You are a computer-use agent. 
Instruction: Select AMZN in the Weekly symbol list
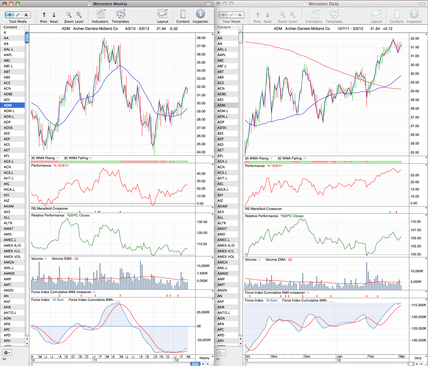tap(12, 290)
